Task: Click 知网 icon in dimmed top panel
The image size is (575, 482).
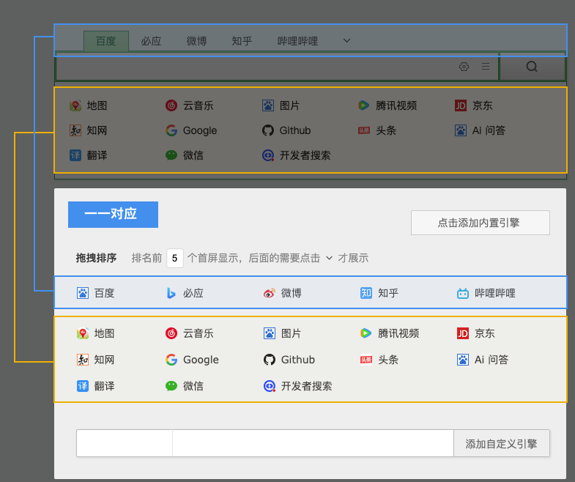Action: (x=75, y=130)
